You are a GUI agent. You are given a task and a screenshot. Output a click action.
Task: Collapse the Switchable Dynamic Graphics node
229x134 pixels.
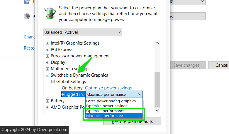48,75
